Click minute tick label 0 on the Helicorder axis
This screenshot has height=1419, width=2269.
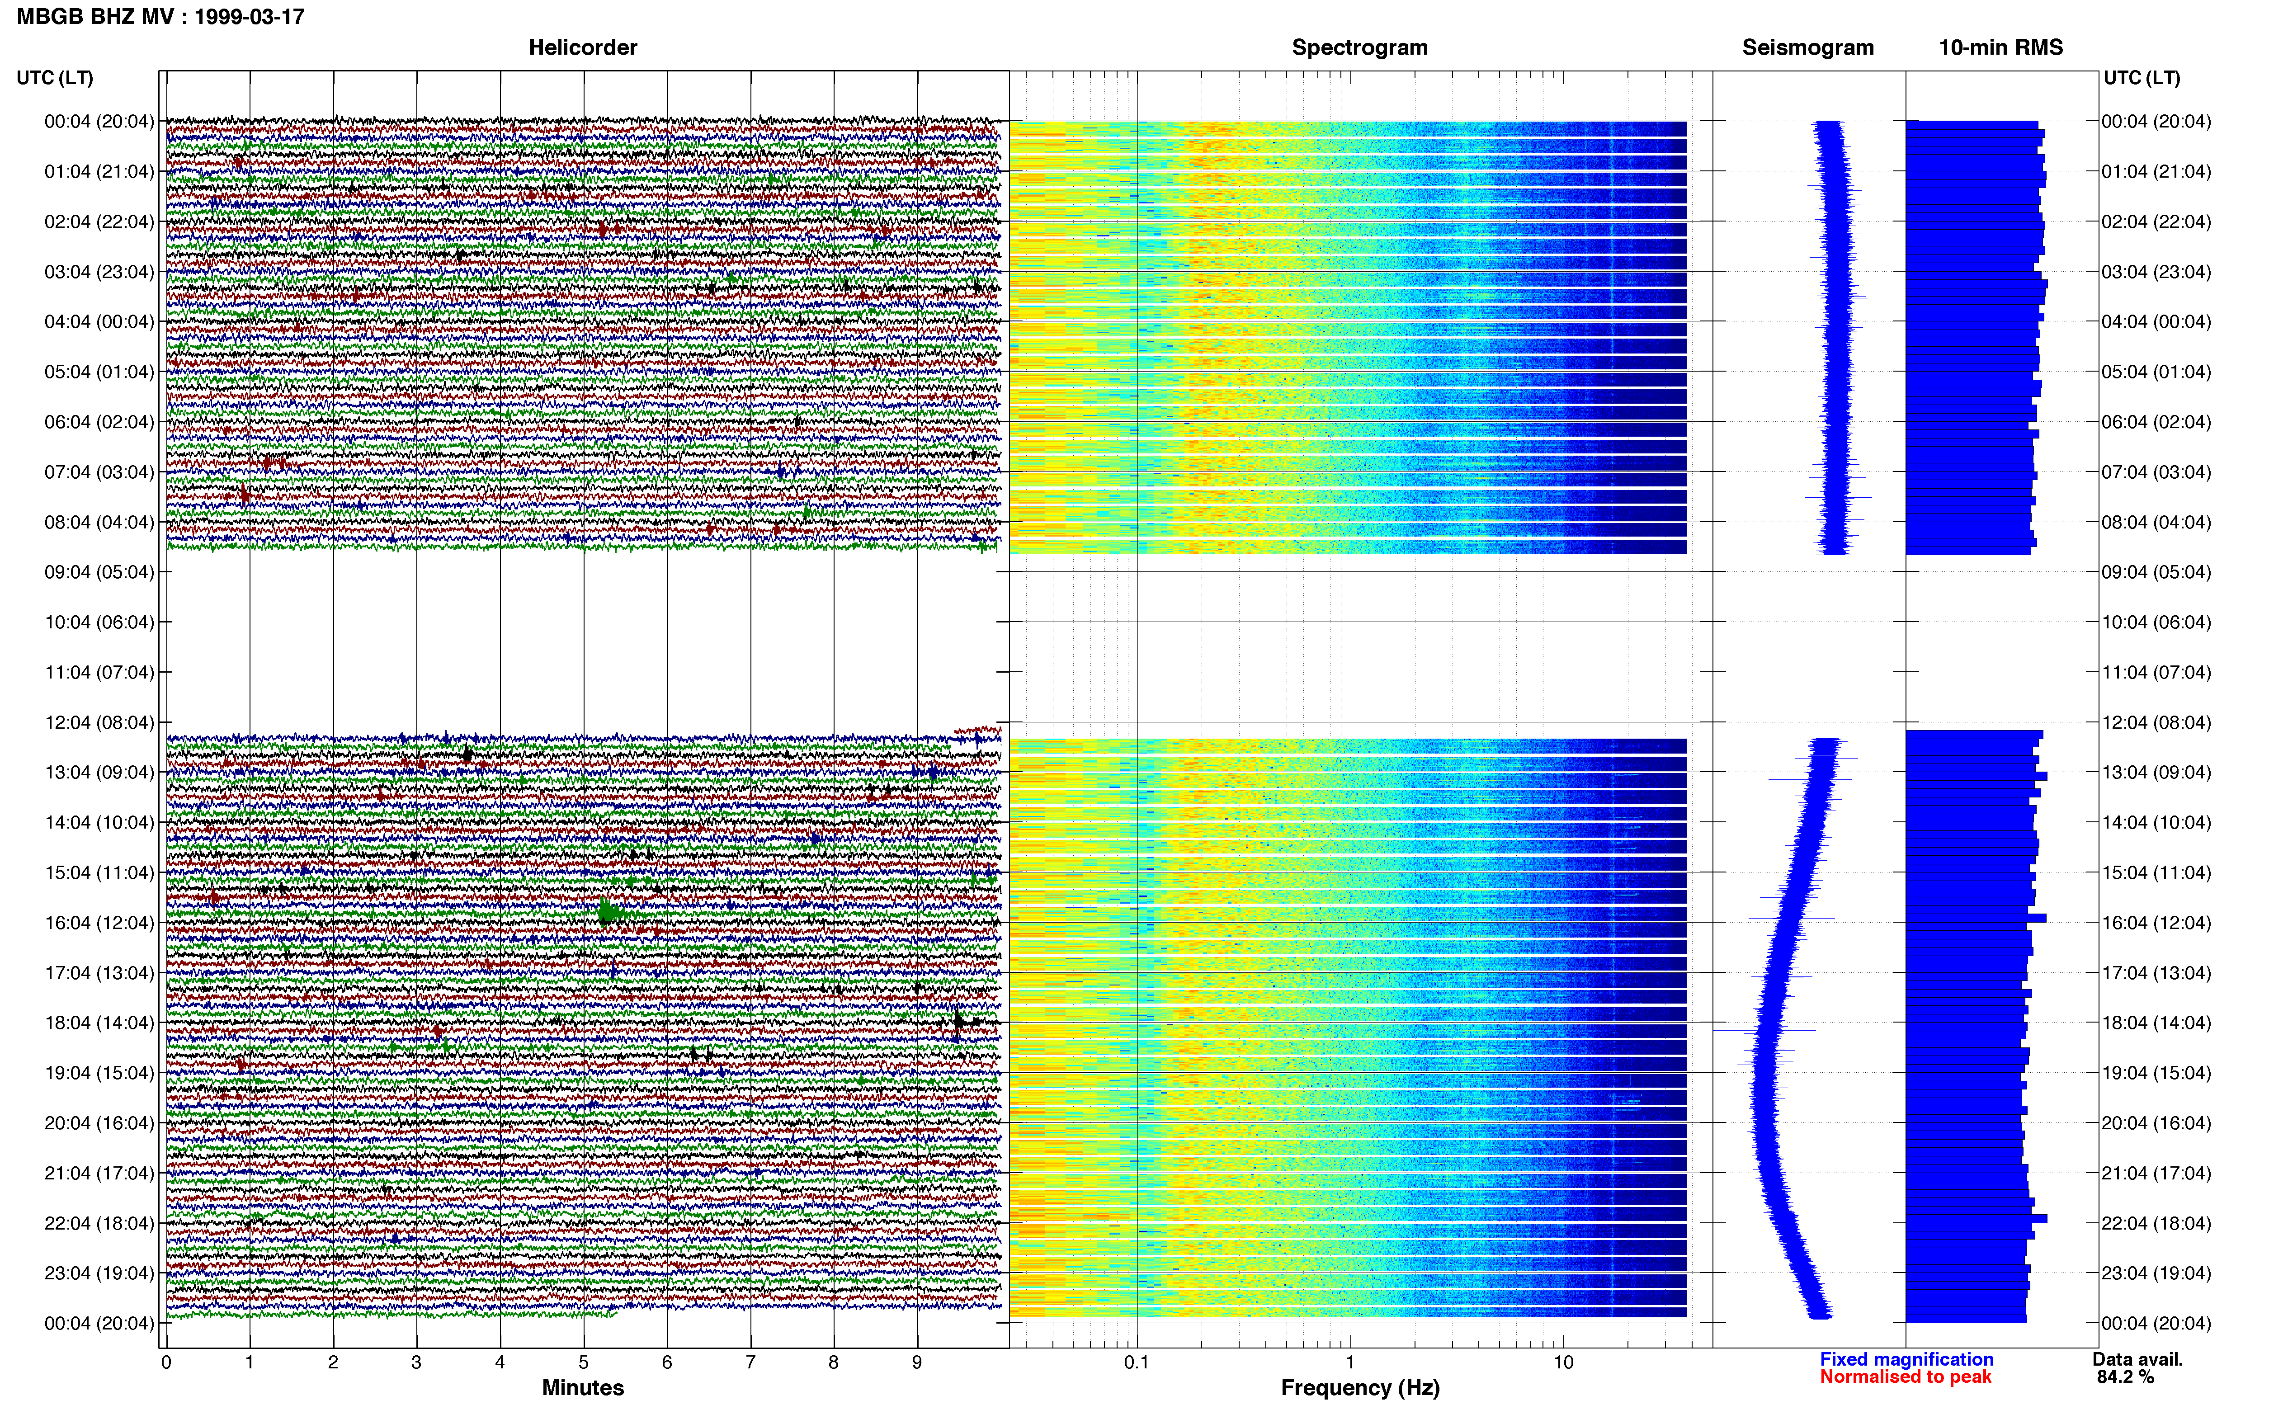click(166, 1362)
